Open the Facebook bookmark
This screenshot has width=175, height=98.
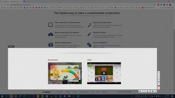[x=25, y=8]
